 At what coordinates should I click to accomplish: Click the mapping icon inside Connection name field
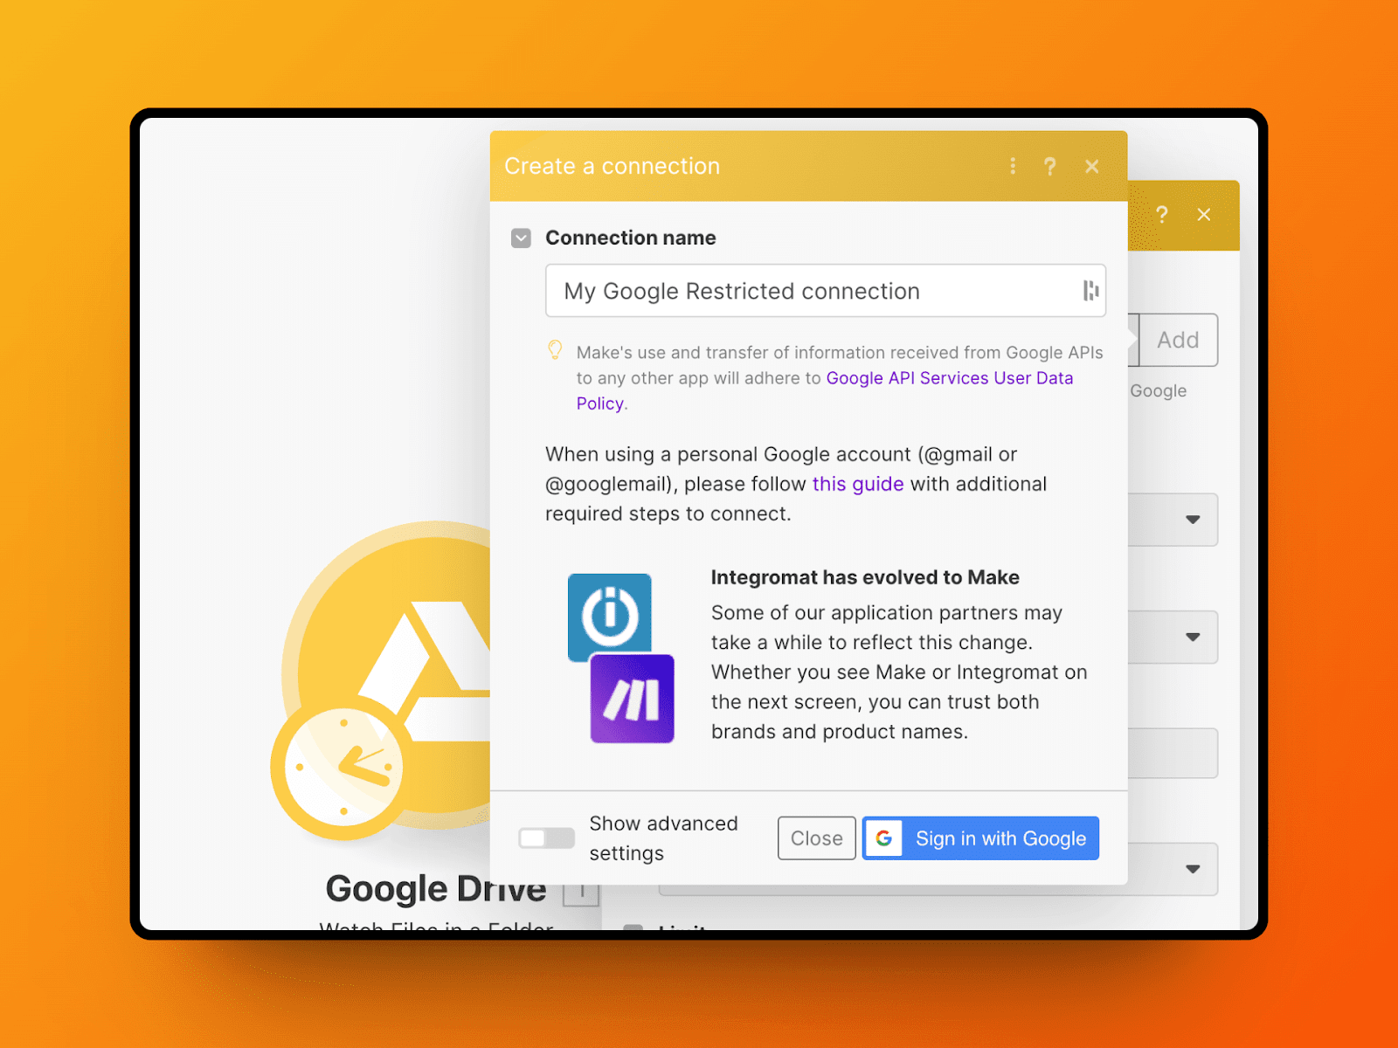pos(1090,291)
